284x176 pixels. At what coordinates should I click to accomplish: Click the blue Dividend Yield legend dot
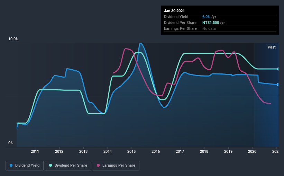[x=11, y=165]
